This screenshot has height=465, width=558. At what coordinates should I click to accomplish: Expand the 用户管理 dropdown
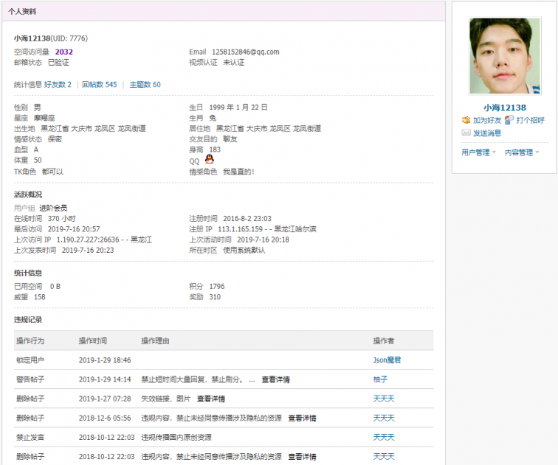click(478, 153)
